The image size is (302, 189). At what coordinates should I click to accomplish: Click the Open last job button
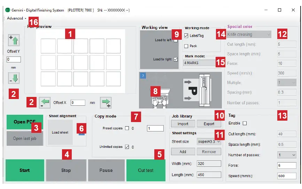(x=25, y=138)
